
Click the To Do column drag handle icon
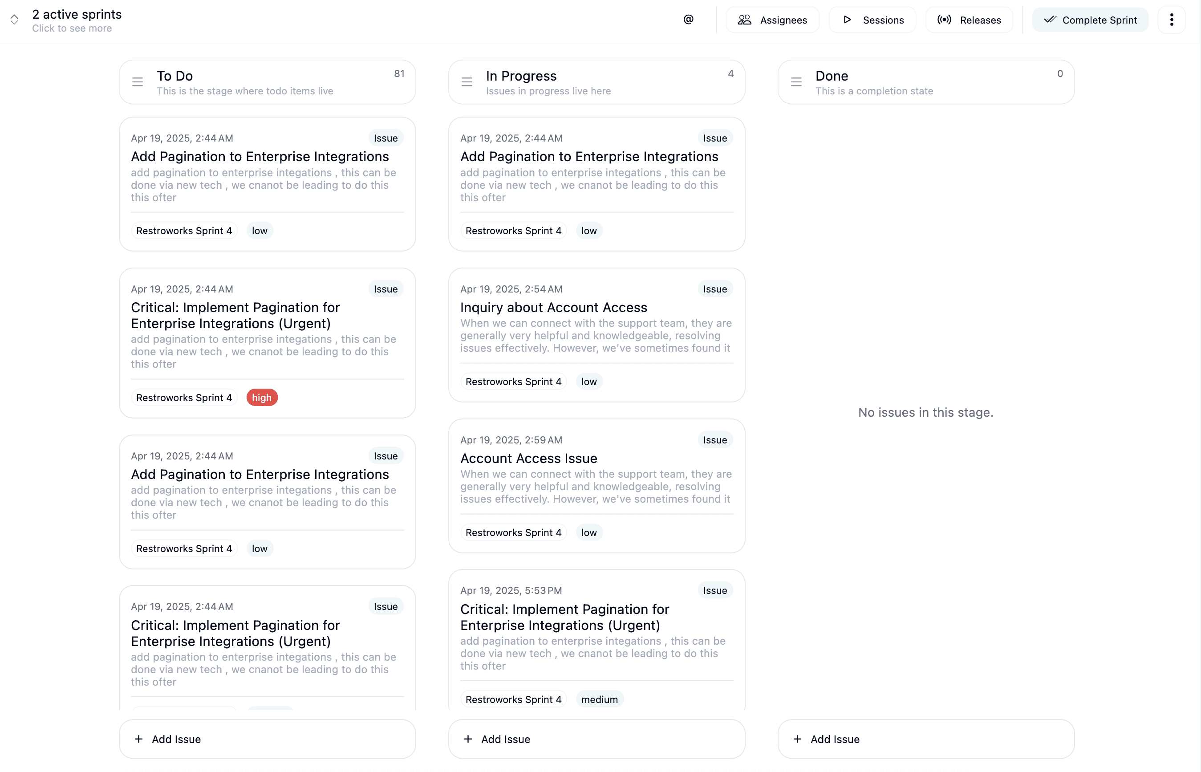pyautogui.click(x=138, y=82)
